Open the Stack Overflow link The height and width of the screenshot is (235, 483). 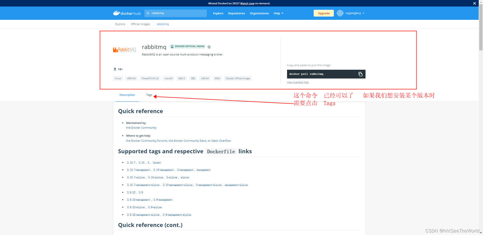tap(221, 141)
